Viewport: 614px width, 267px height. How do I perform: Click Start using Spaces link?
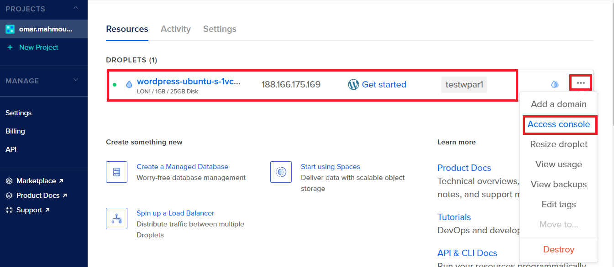click(331, 167)
